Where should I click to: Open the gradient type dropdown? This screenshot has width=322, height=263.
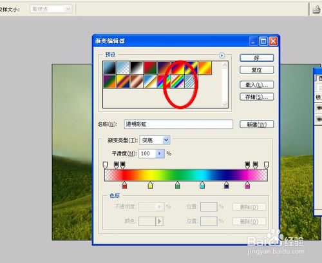tap(155, 141)
